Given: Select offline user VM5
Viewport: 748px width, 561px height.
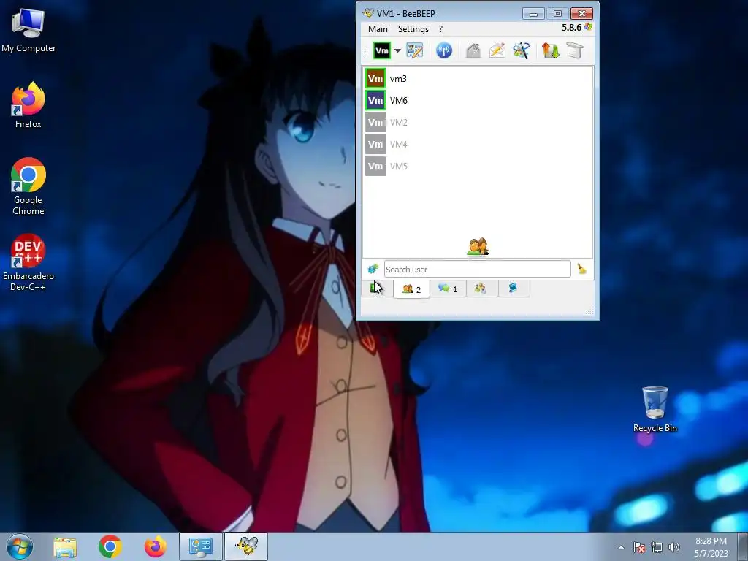Looking at the screenshot, I should 478,167.
